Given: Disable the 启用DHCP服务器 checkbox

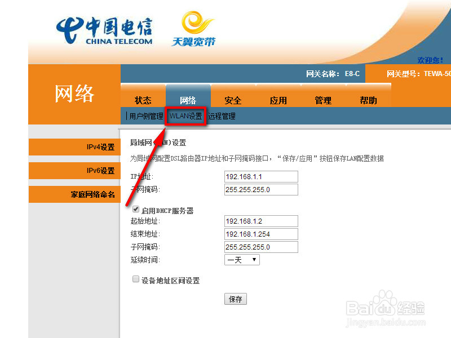Looking at the screenshot, I should (136, 208).
